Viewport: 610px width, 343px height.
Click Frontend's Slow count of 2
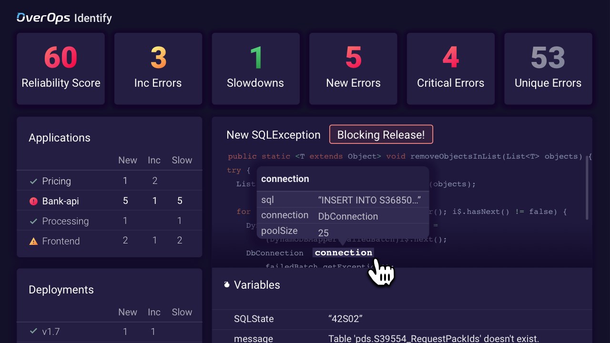click(180, 241)
